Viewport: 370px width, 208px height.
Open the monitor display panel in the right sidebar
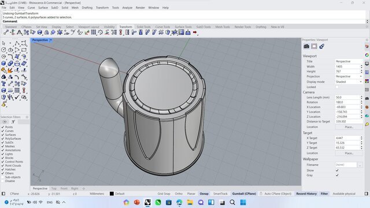[x=367, y=64]
